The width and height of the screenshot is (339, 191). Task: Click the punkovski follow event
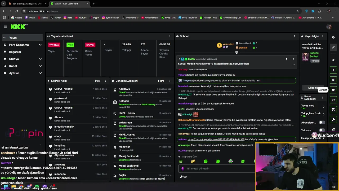(x=78, y=100)
